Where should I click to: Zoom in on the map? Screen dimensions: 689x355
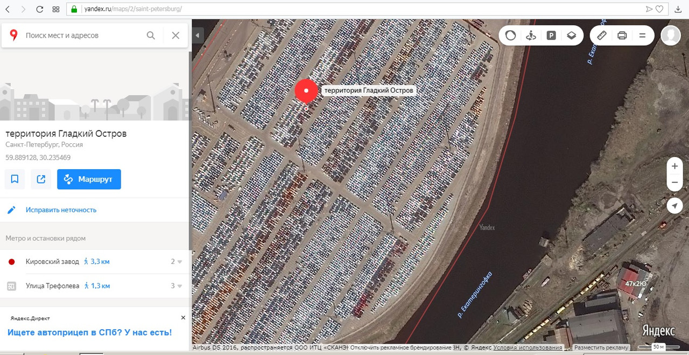point(674,166)
